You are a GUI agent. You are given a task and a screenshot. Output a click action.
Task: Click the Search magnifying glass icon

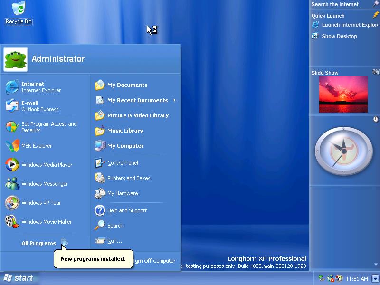point(100,225)
